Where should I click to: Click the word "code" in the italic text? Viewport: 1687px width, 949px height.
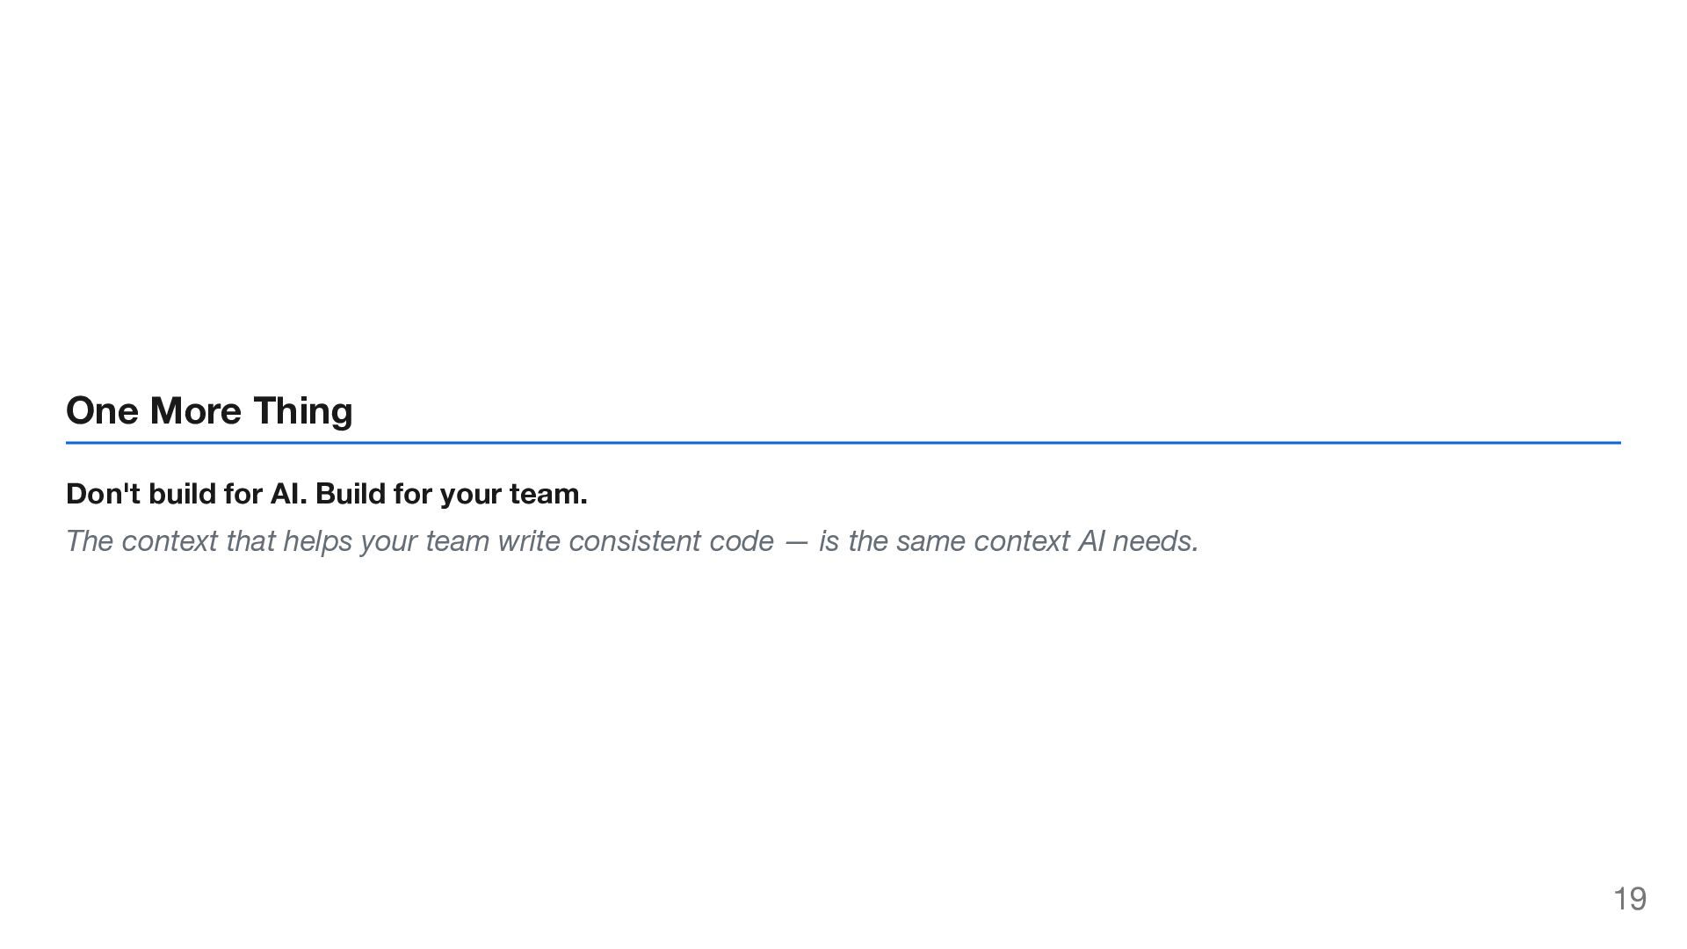click(x=741, y=541)
